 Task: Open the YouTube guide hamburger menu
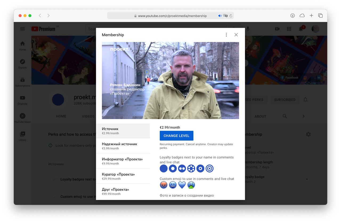[22, 29]
